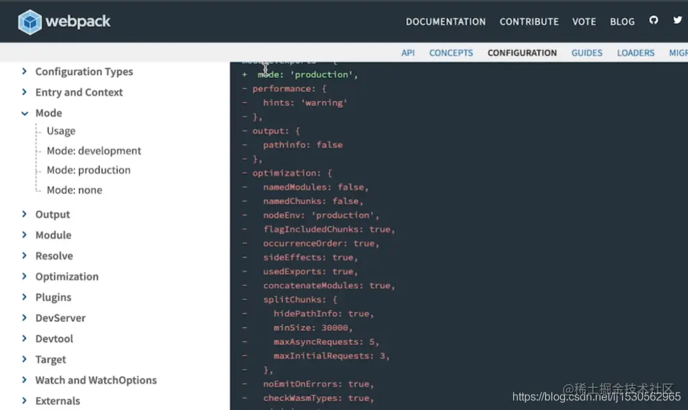The image size is (688, 410).
Task: Click the "nodeEnv: 'production'" code line
Action: 321,215
